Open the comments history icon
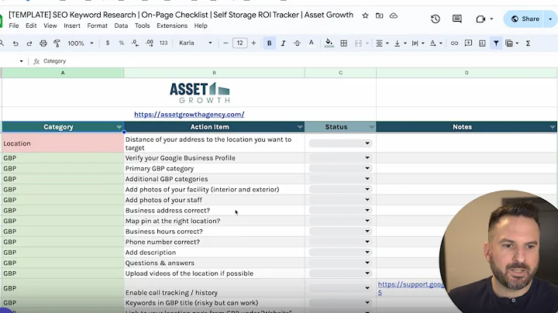The height and width of the screenshot is (313, 558). click(x=457, y=19)
